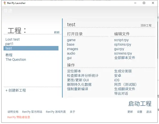Select the 教程 tutorial project

tap(9, 55)
